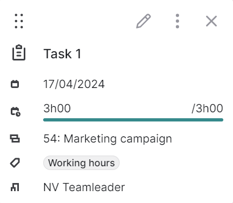Click the tracked time 3h00 value
The image size is (233, 203).
coord(57,109)
